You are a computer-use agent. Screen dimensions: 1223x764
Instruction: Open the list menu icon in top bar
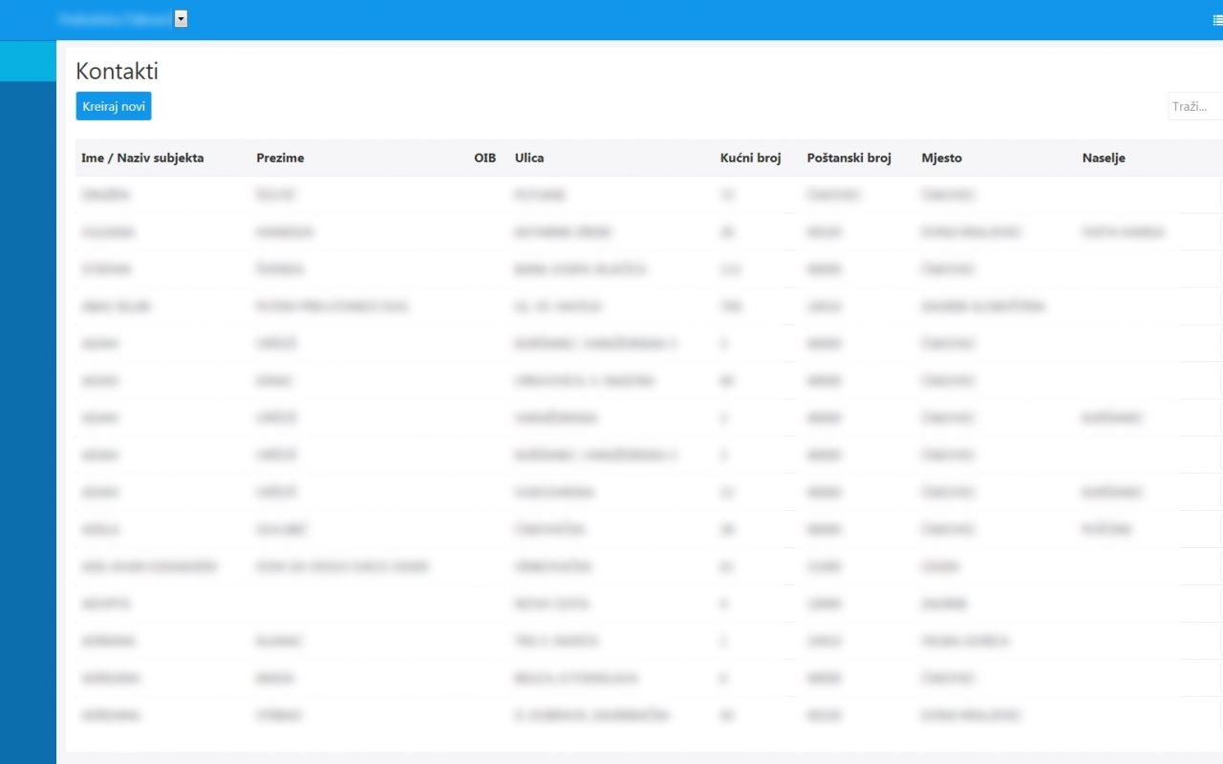(x=1217, y=19)
